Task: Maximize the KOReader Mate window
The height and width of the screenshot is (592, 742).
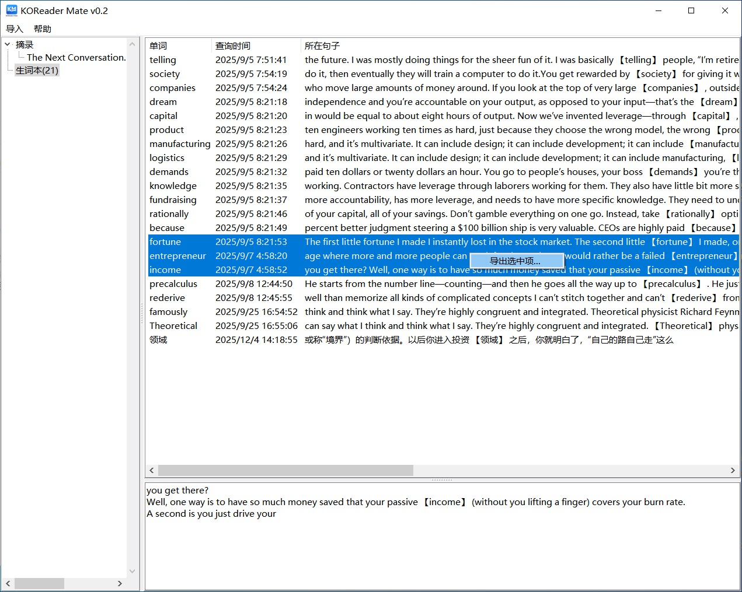Action: pos(691,10)
